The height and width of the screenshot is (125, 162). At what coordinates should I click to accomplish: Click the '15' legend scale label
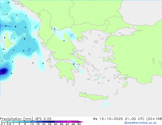click(x=38, y=124)
